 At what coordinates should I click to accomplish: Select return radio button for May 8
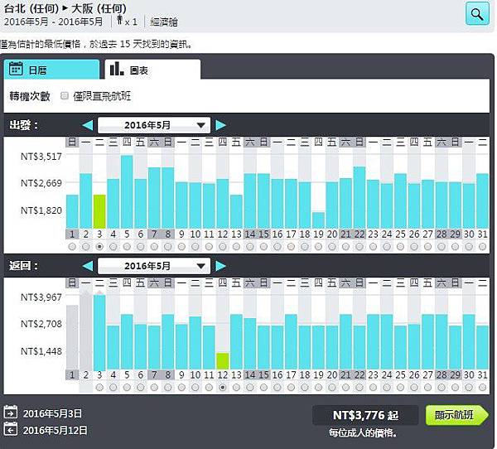(168, 387)
